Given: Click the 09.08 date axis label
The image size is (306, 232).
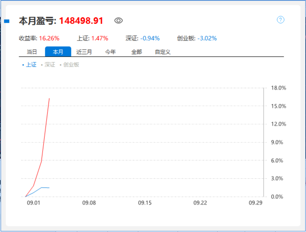Looking at the screenshot, I should 89,203.
